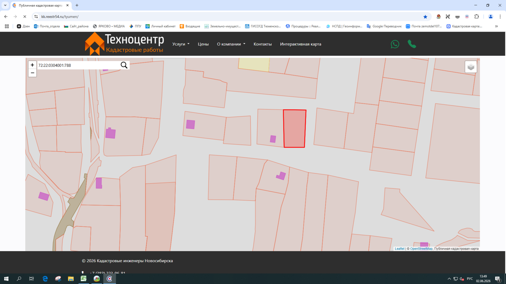This screenshot has height=284, width=506.
Task: Click the green phone call icon
Action: point(412,44)
